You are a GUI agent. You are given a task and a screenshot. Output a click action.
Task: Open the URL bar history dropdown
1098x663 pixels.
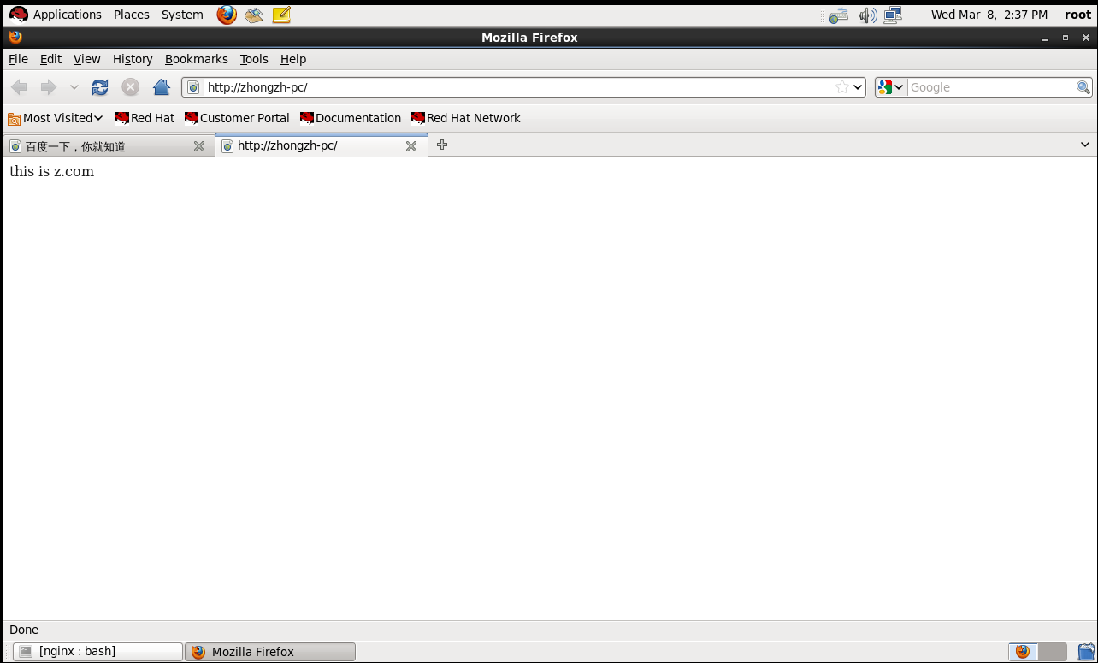pos(858,87)
